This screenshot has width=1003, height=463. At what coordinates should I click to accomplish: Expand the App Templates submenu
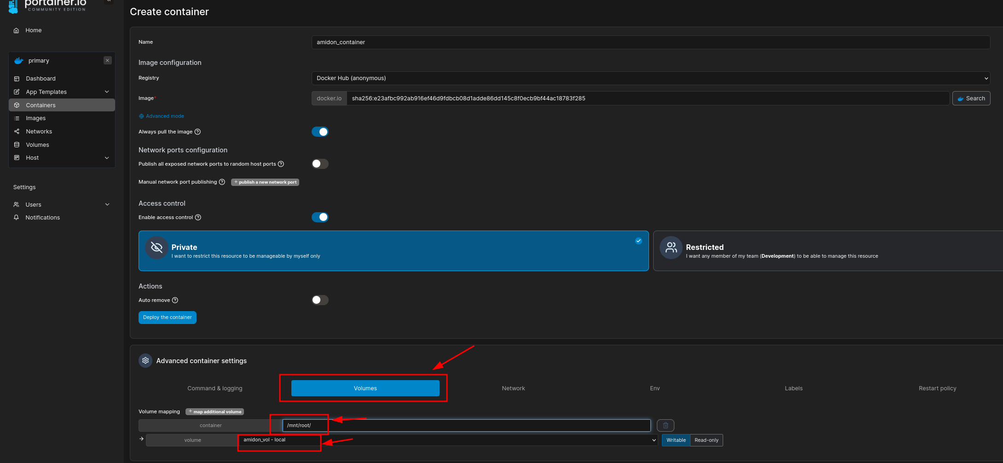(x=107, y=92)
